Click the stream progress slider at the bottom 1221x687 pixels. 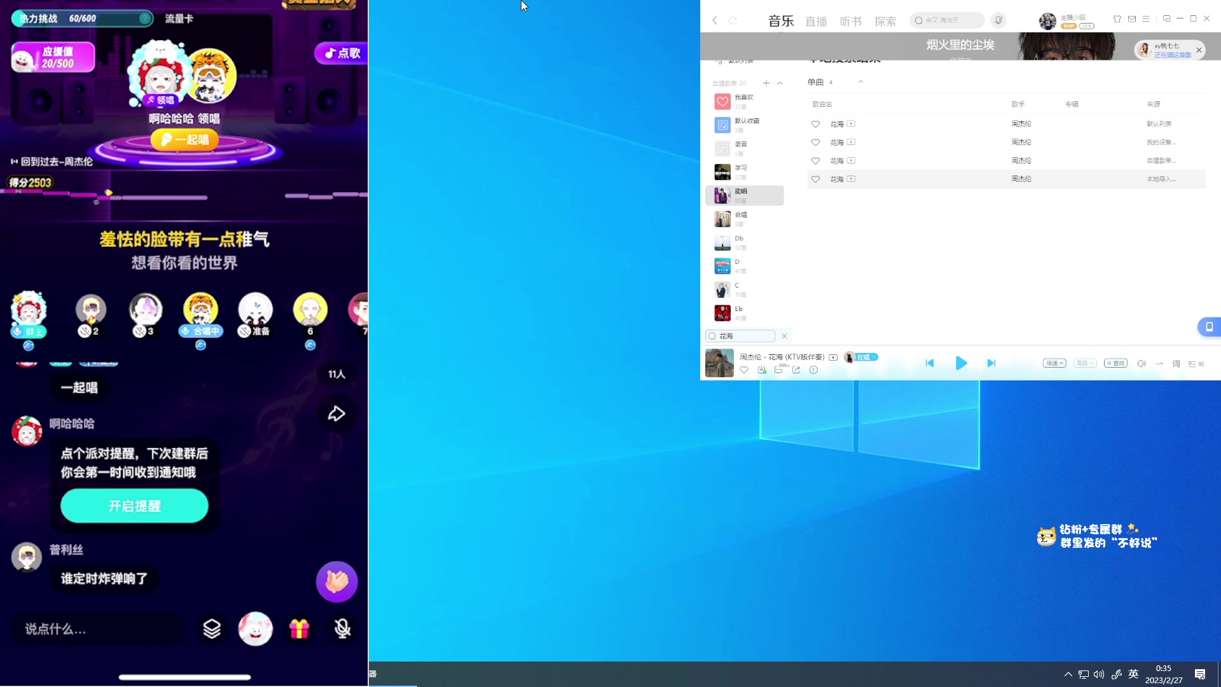184,677
